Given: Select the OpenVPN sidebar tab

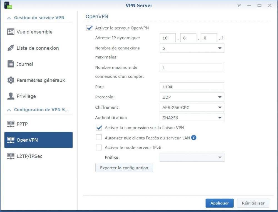Looking at the screenshot, I should coord(38,140).
